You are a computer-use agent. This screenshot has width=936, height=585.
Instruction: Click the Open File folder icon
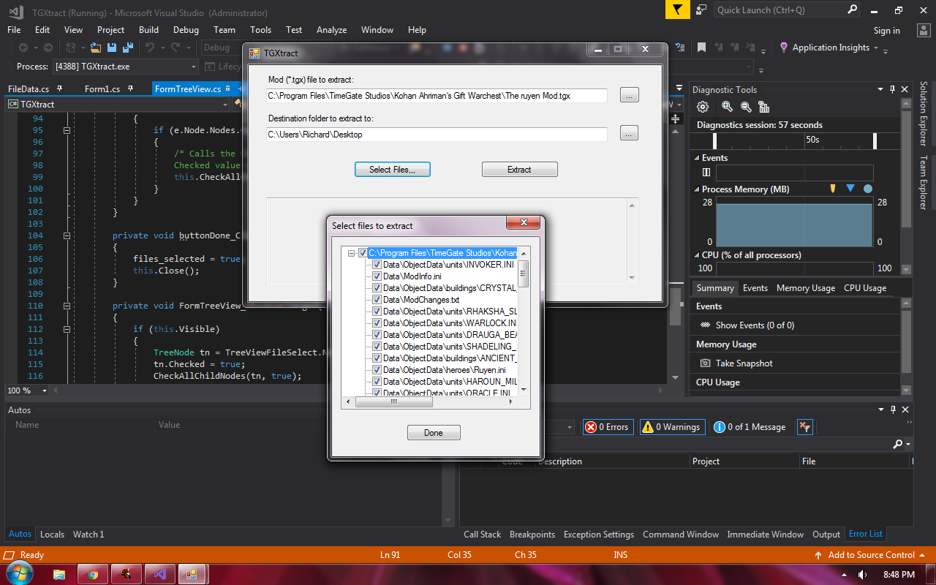click(96, 48)
